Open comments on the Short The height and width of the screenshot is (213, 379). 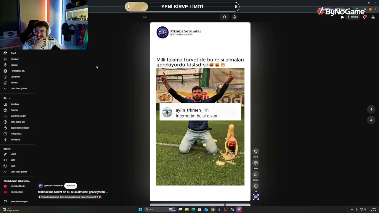(x=256, y=163)
